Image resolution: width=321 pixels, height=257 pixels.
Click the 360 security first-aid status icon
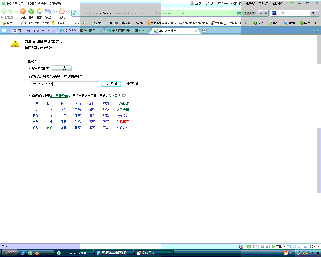point(241,247)
